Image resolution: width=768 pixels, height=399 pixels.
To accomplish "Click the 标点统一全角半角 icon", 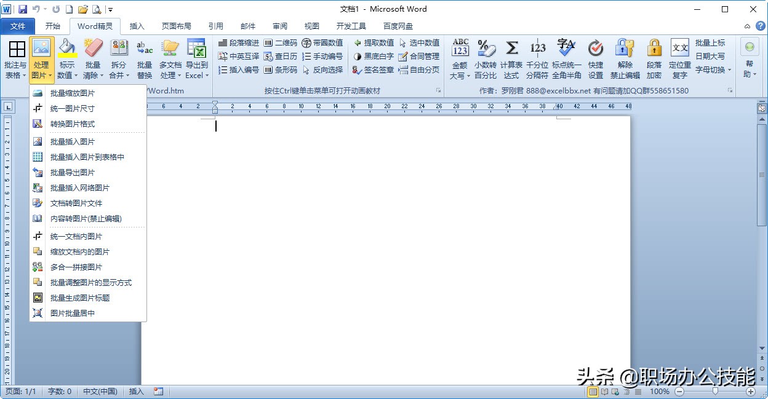I will pyautogui.click(x=566, y=60).
